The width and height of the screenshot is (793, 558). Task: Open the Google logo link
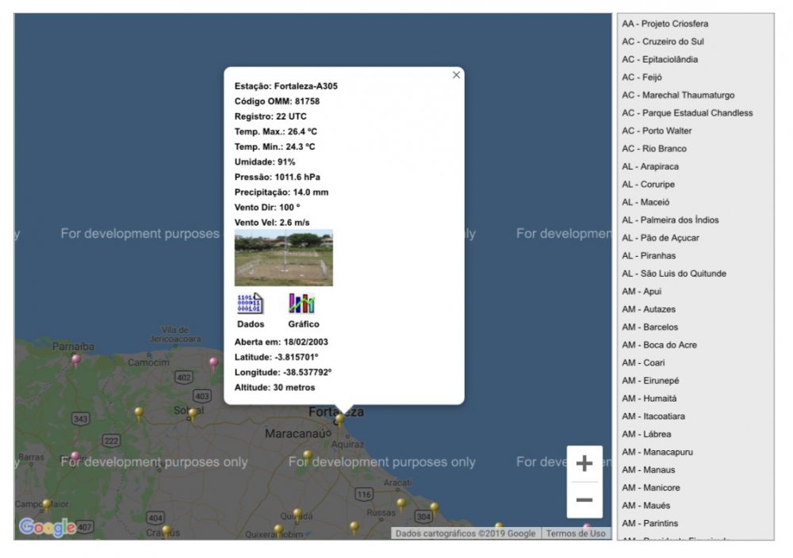point(48,527)
